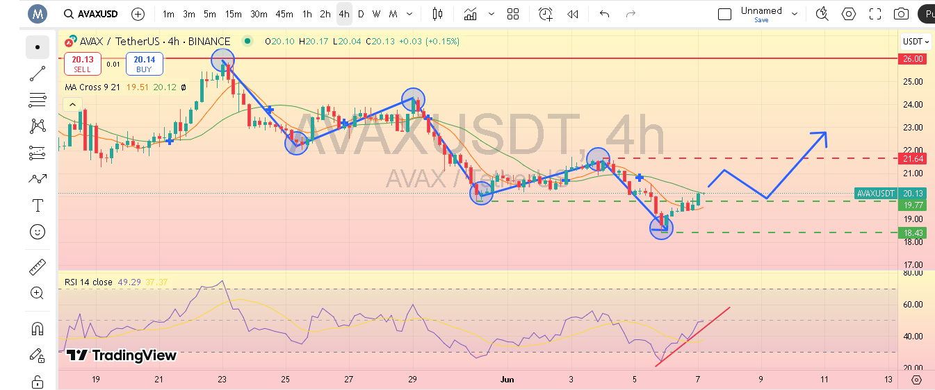Select the active 4h timeframe

coord(344,14)
